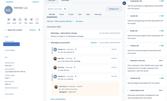Open Actions dropdown in About this contact
Image resolution: width=167 pixels, height=101 pixels.
tap(33, 30)
